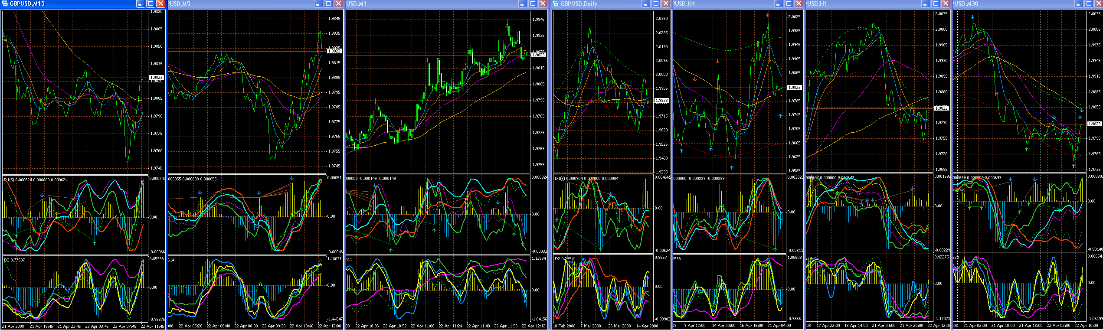Screen dimensions: 1103x330
Task: Select the 'D1(5) 0.000624' indicator label in M15
Action: [36, 180]
